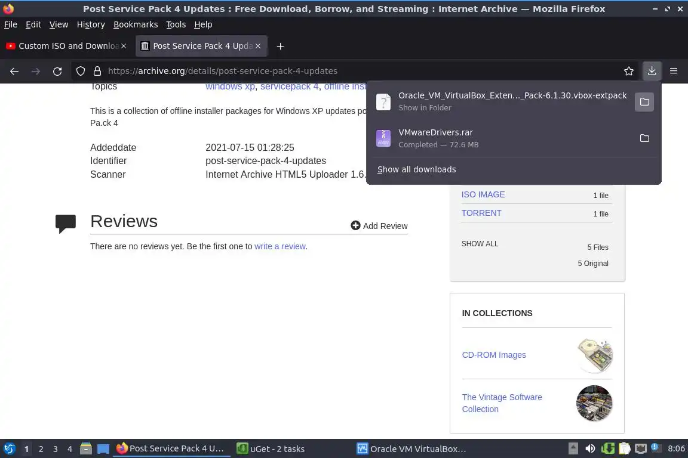Open the File menu
Viewport: 688px width, 458px height.
(11, 24)
